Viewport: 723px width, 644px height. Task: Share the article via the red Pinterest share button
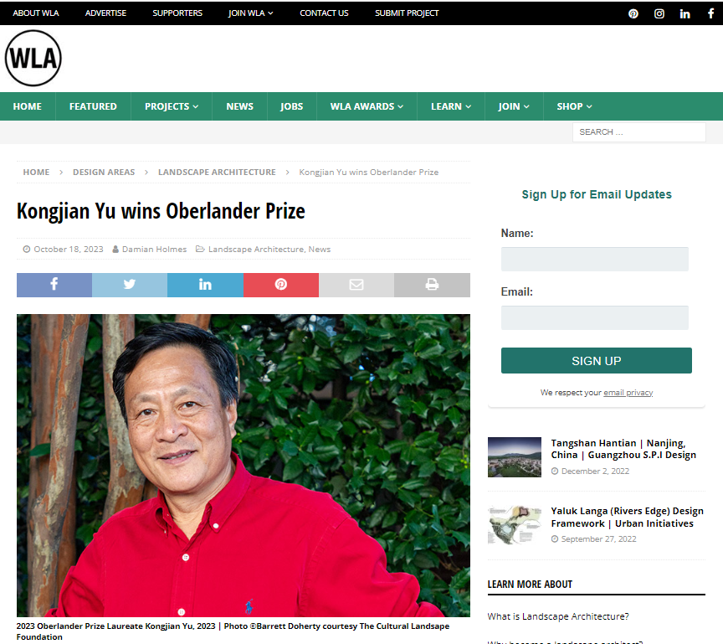281,285
